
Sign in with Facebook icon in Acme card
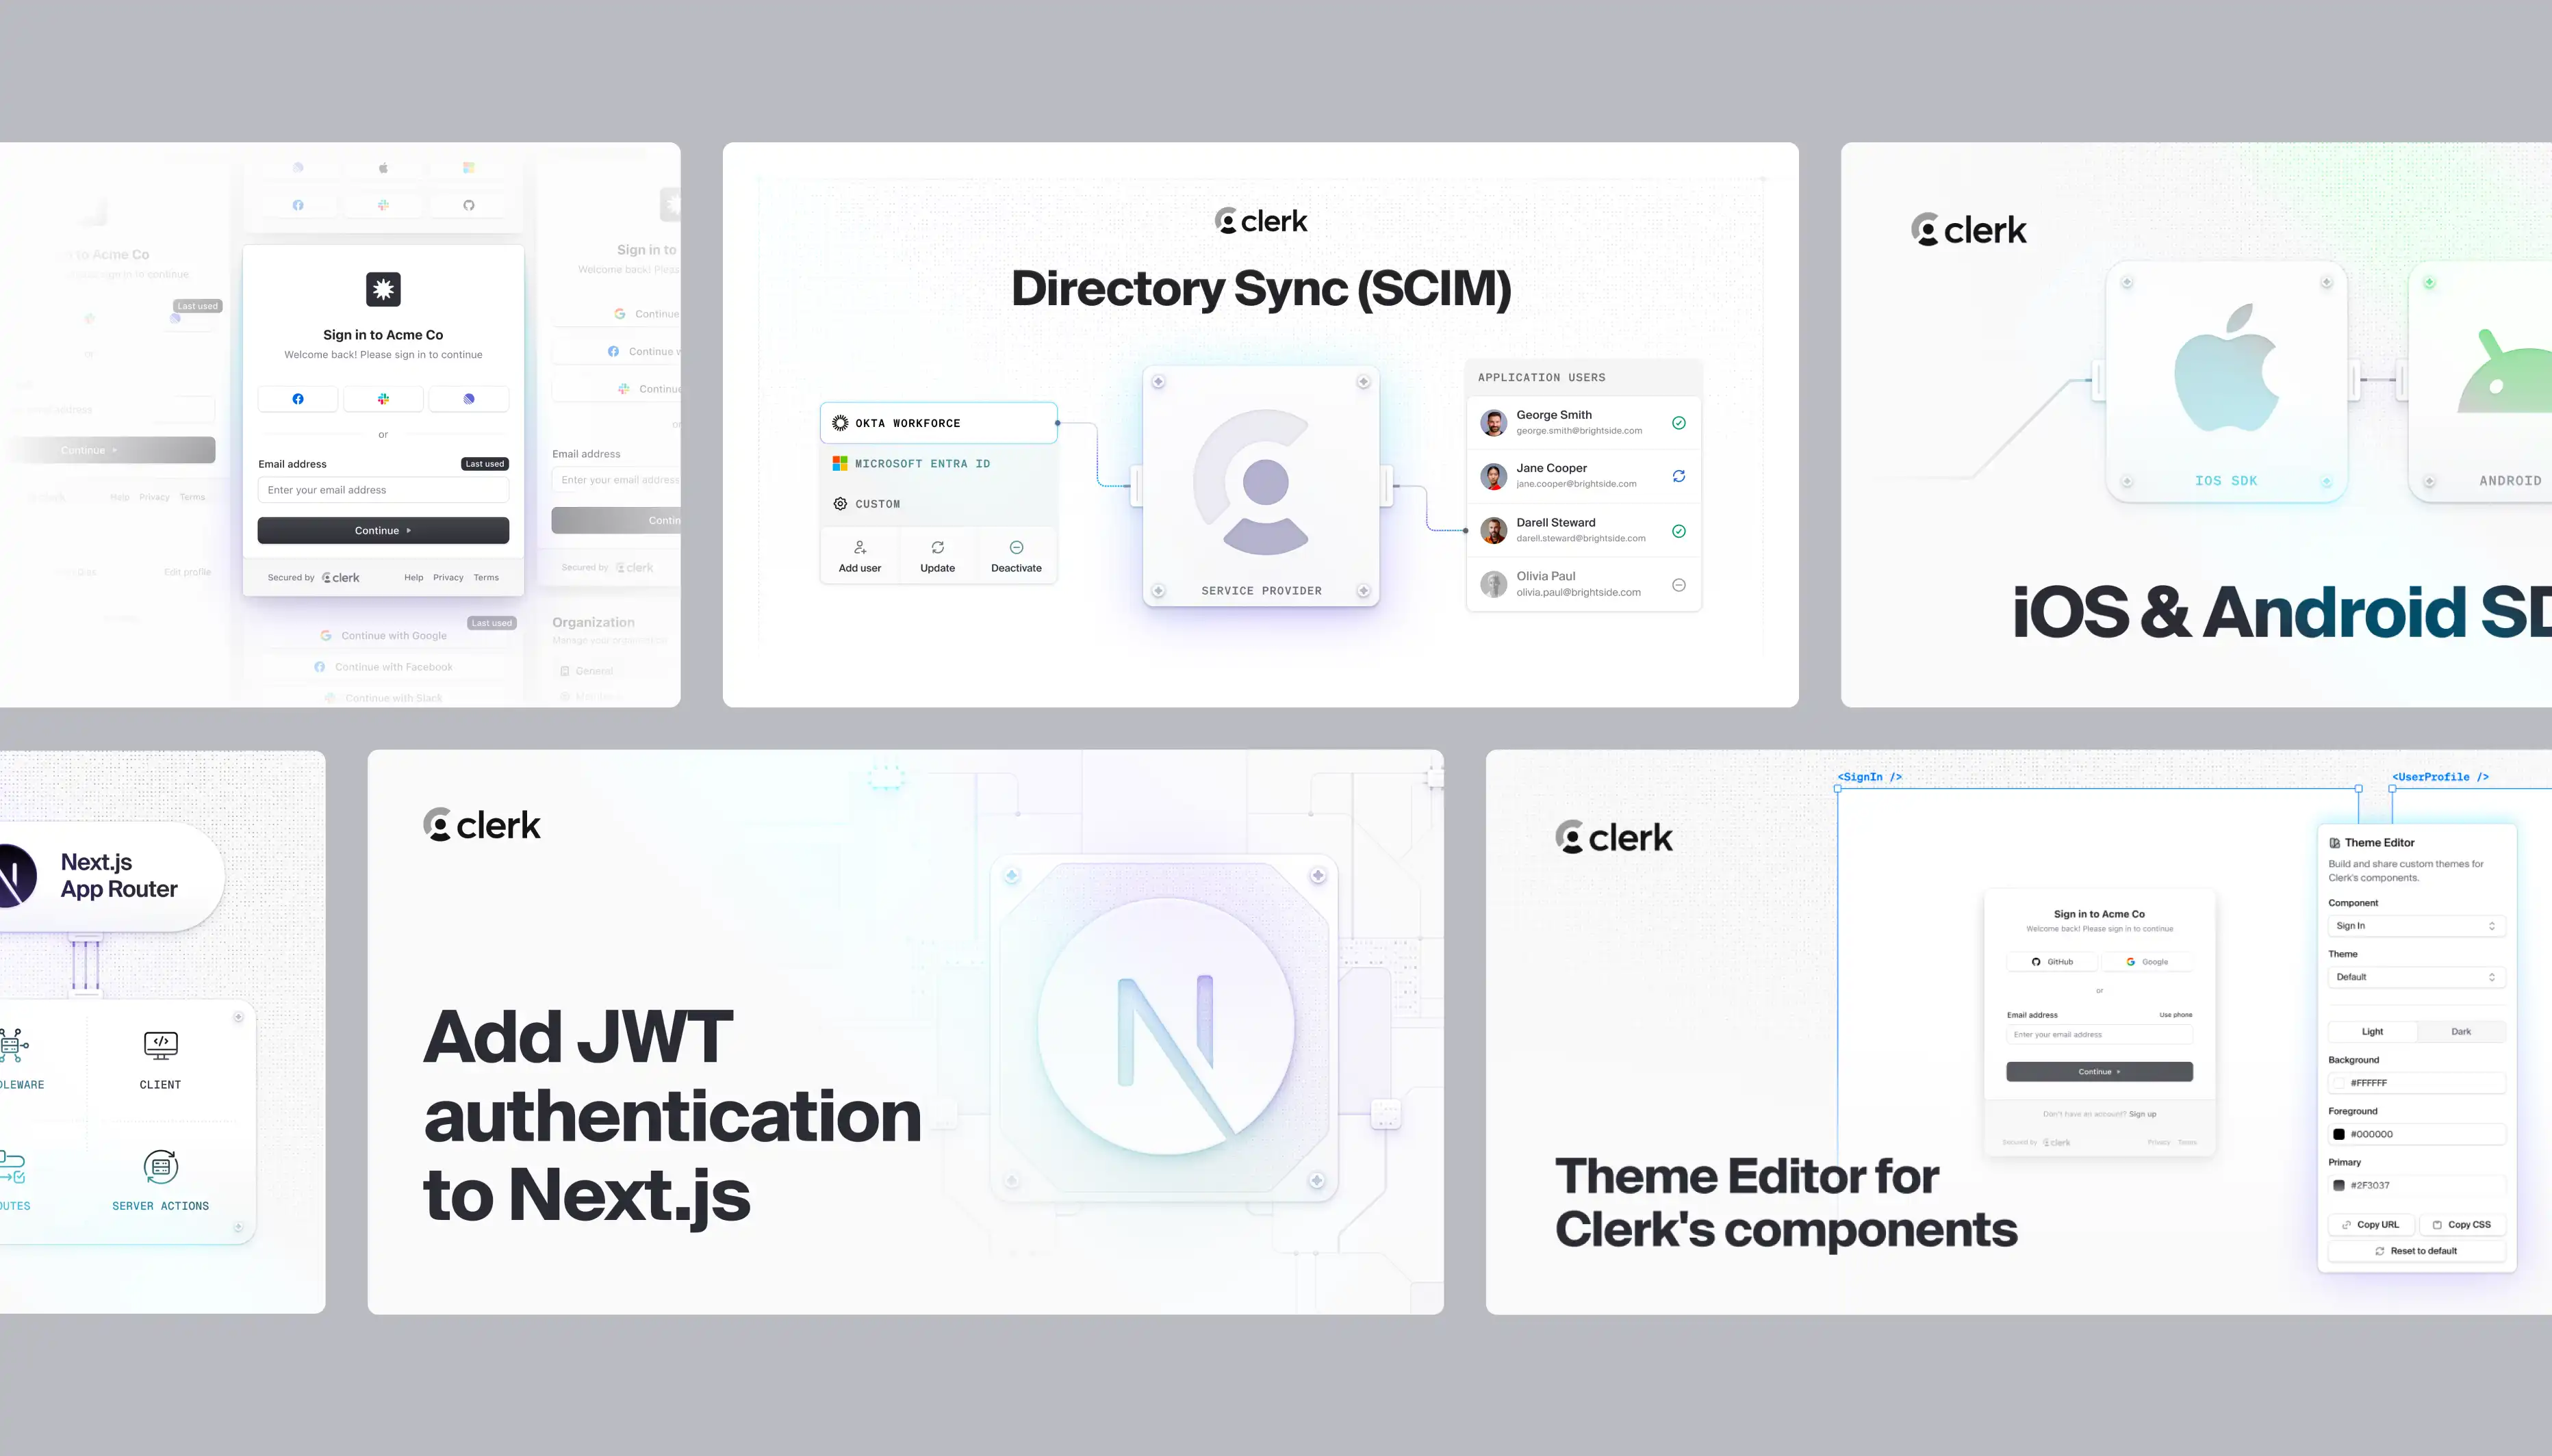click(298, 399)
